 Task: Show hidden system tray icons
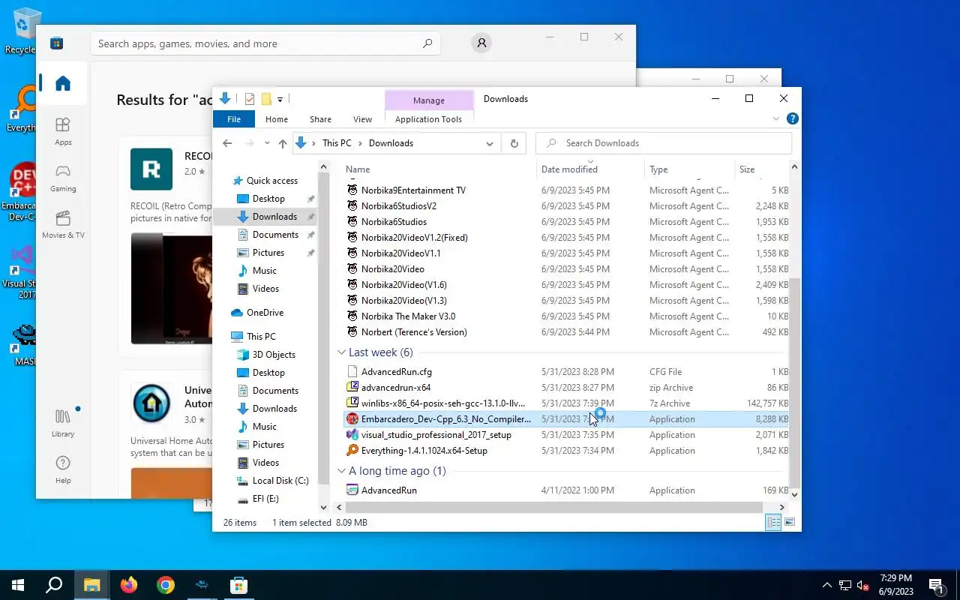(x=827, y=585)
